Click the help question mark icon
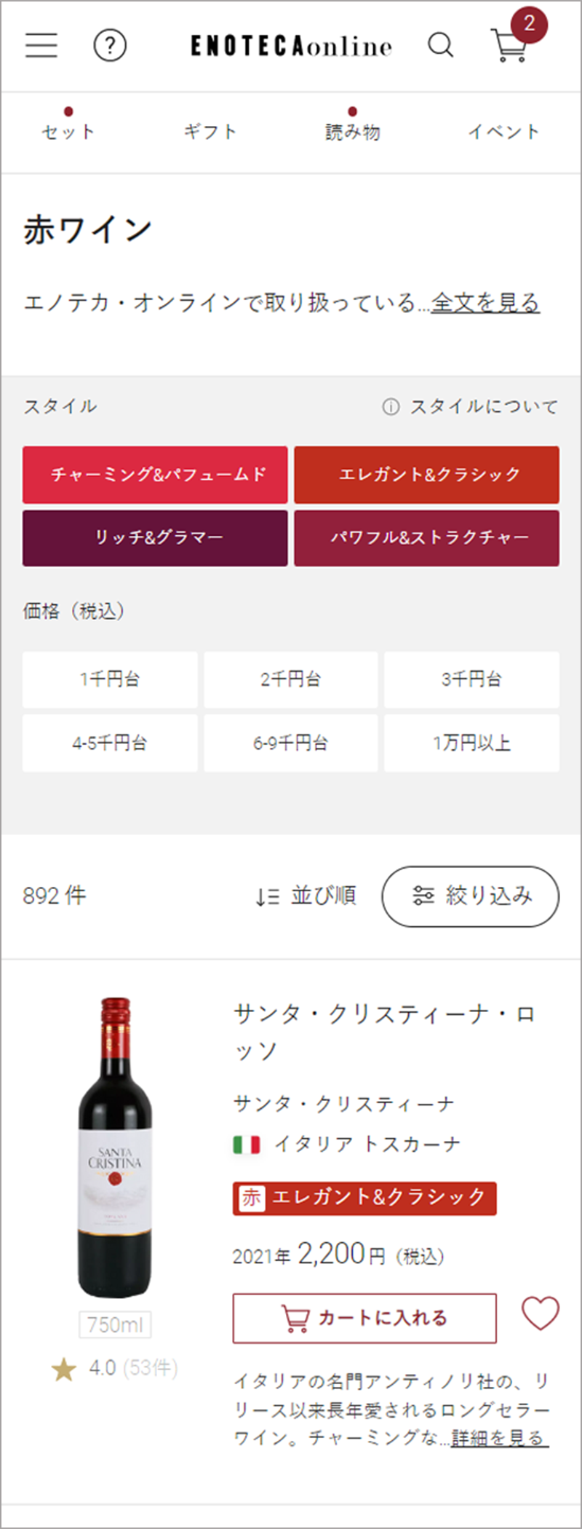Screen dimensions: 582x1529 tap(110, 46)
